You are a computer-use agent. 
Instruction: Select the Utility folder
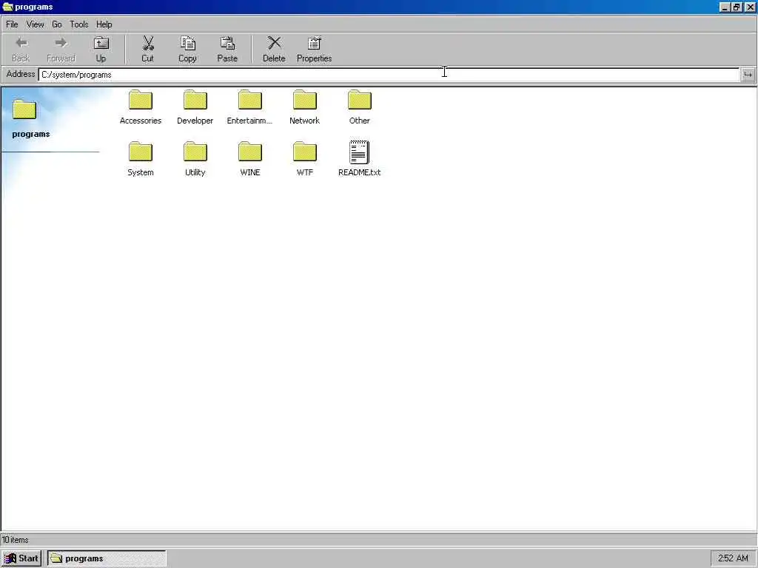(195, 159)
